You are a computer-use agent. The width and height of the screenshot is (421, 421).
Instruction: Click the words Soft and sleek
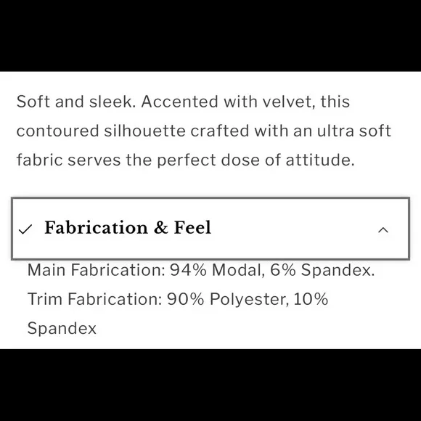[76, 102]
